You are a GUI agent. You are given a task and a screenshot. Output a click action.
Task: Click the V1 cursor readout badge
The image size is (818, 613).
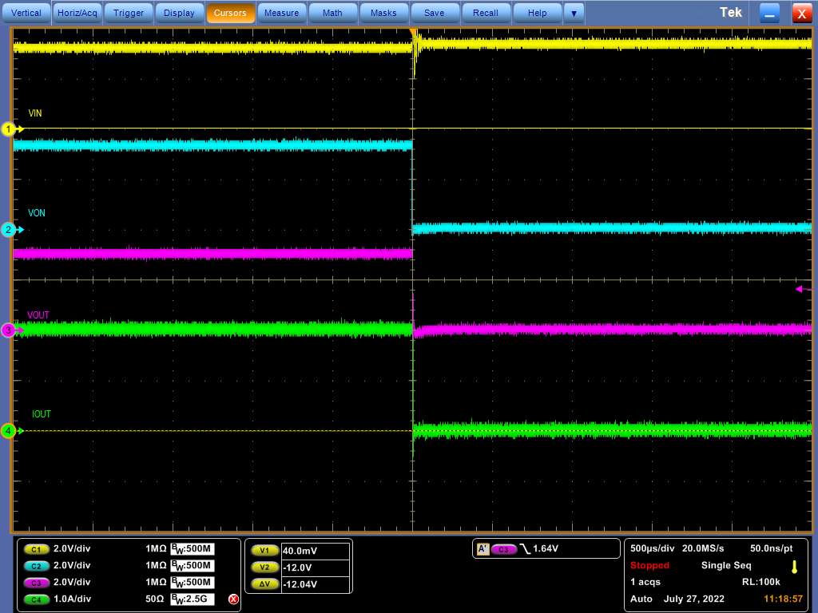[x=264, y=550]
